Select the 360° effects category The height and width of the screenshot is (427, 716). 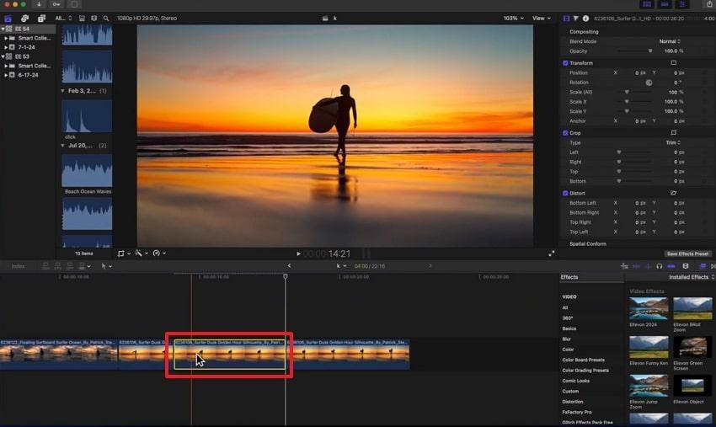[x=568, y=318]
